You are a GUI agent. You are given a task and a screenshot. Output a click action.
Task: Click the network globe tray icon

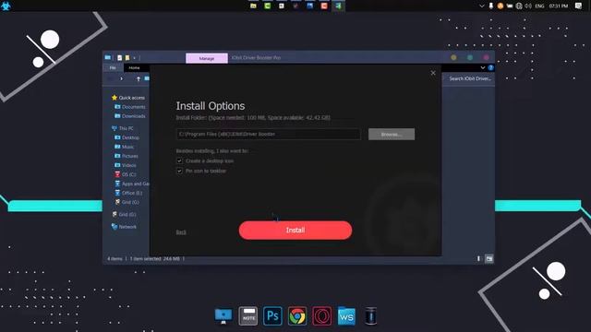[x=519, y=6]
